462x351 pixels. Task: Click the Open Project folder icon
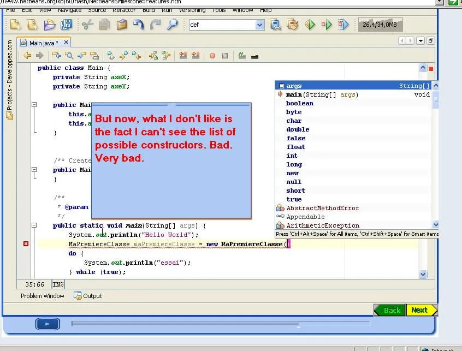tap(50, 25)
